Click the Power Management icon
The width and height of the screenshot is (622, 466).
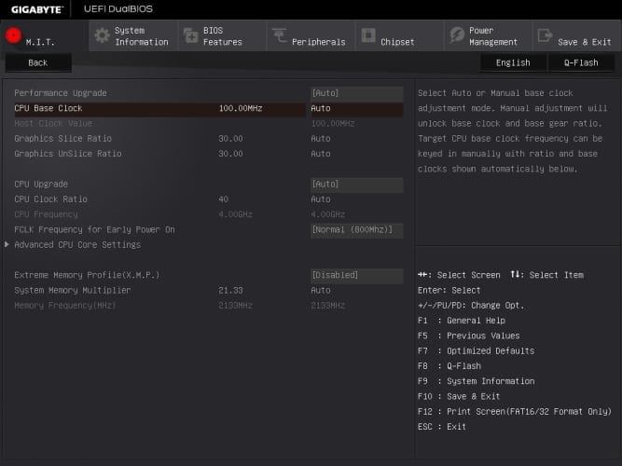tap(456, 35)
